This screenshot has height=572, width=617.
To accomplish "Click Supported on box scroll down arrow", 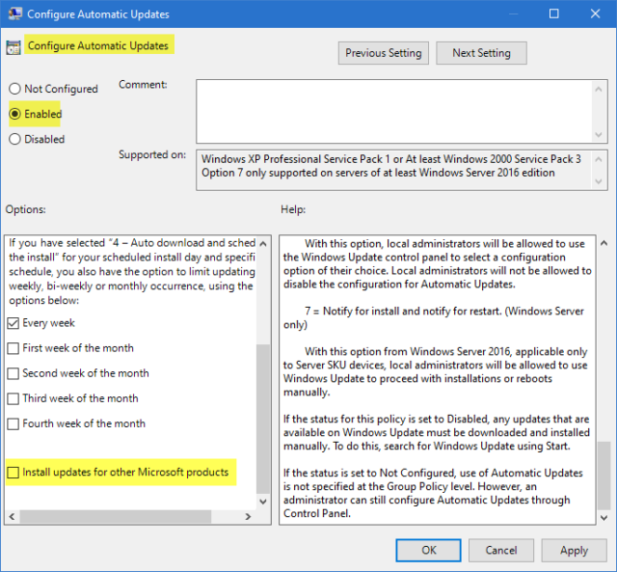I will pyautogui.click(x=599, y=181).
